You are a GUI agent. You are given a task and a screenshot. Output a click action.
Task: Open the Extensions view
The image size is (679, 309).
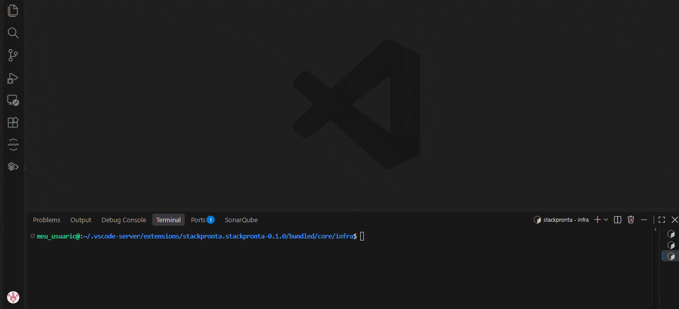coord(13,122)
